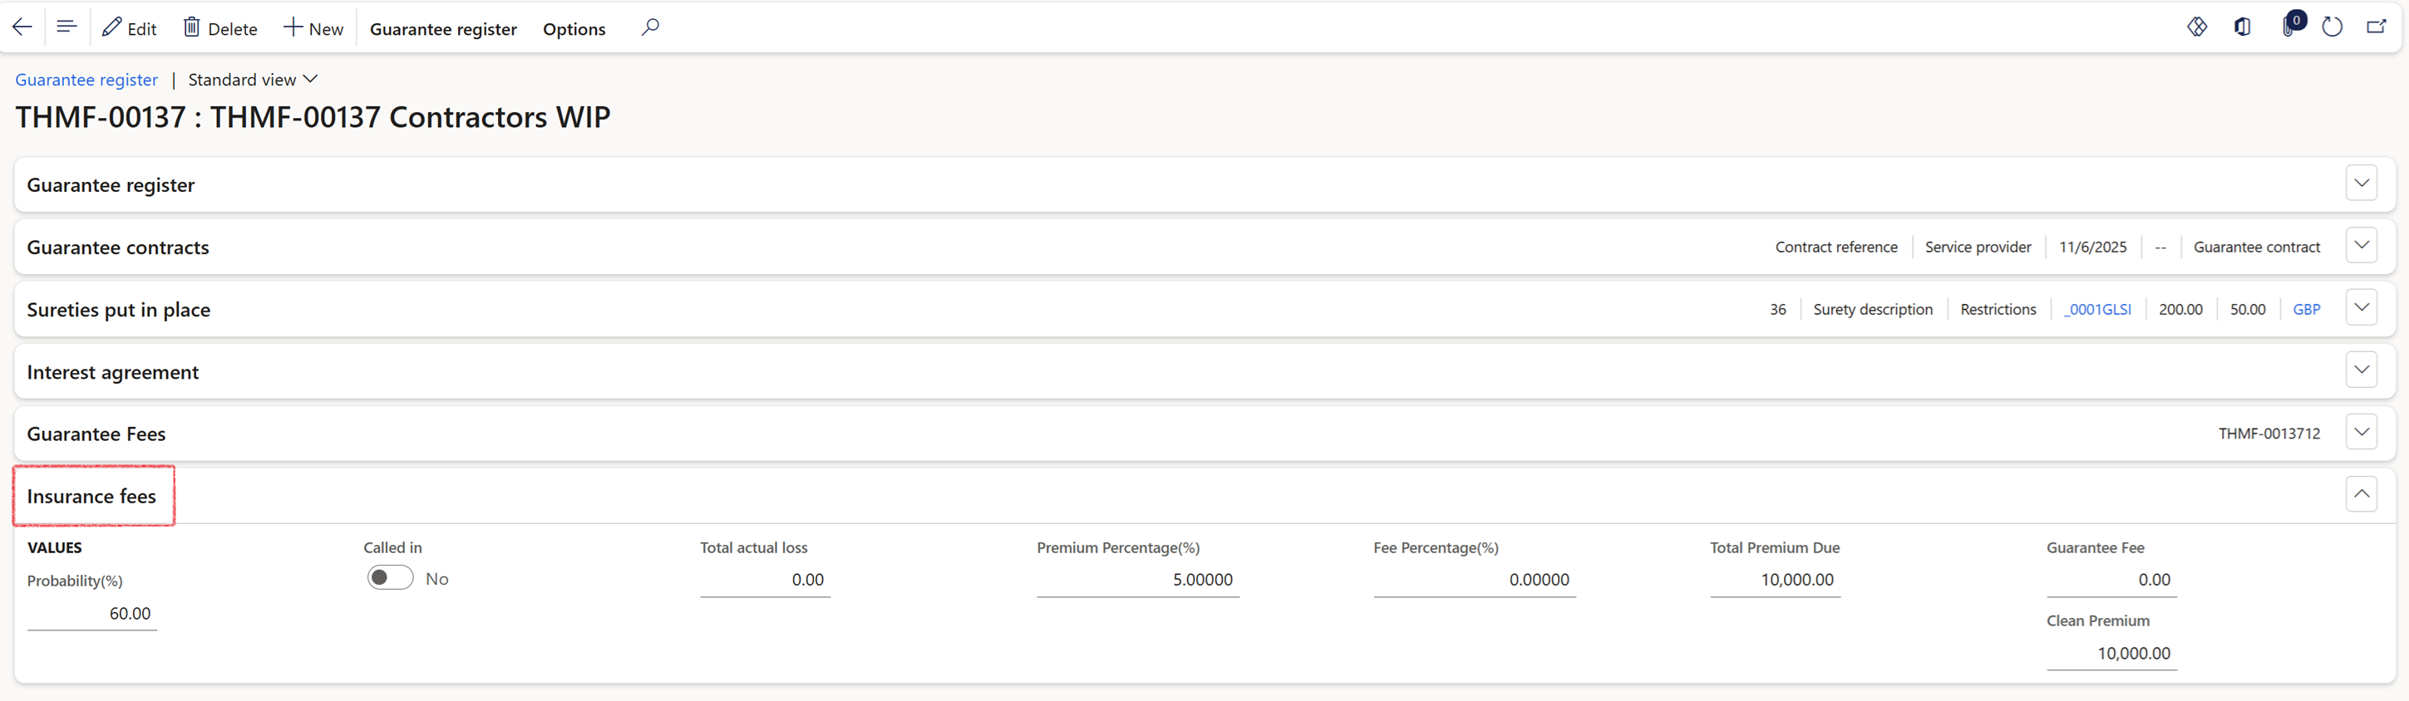The width and height of the screenshot is (2409, 701).
Task: Open the Office apps icon
Action: point(2243,27)
